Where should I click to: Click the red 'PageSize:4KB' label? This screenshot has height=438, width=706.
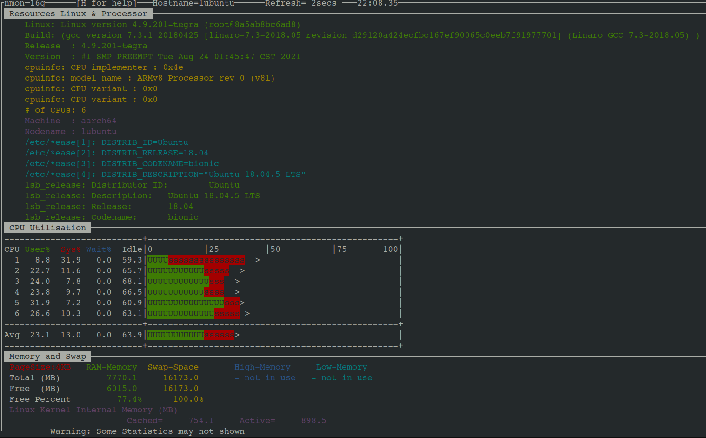40,367
